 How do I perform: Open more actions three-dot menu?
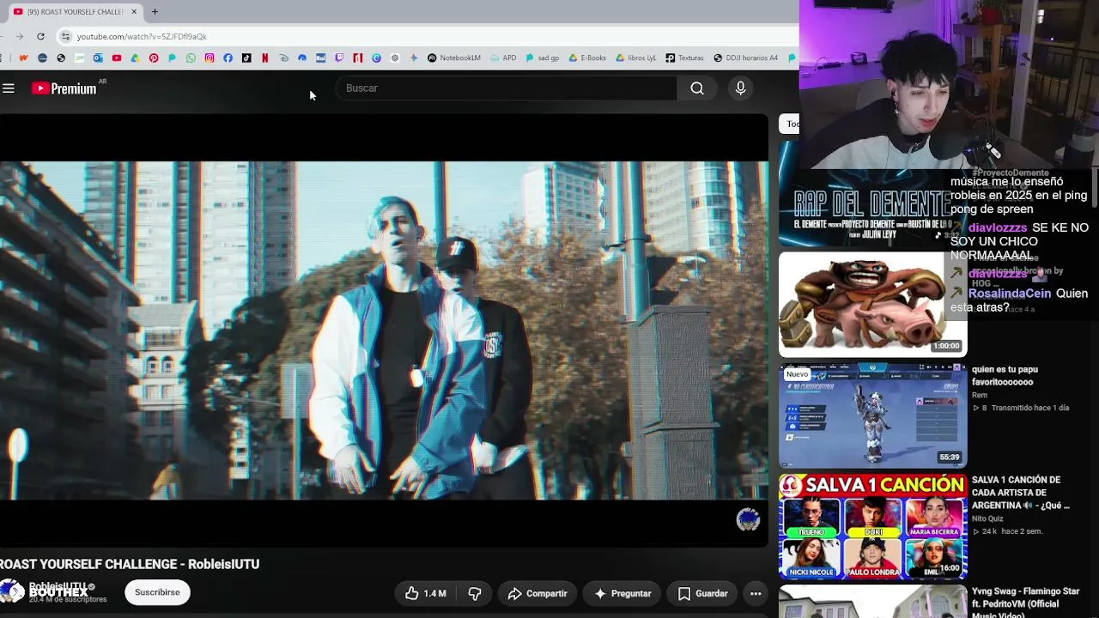pos(756,593)
